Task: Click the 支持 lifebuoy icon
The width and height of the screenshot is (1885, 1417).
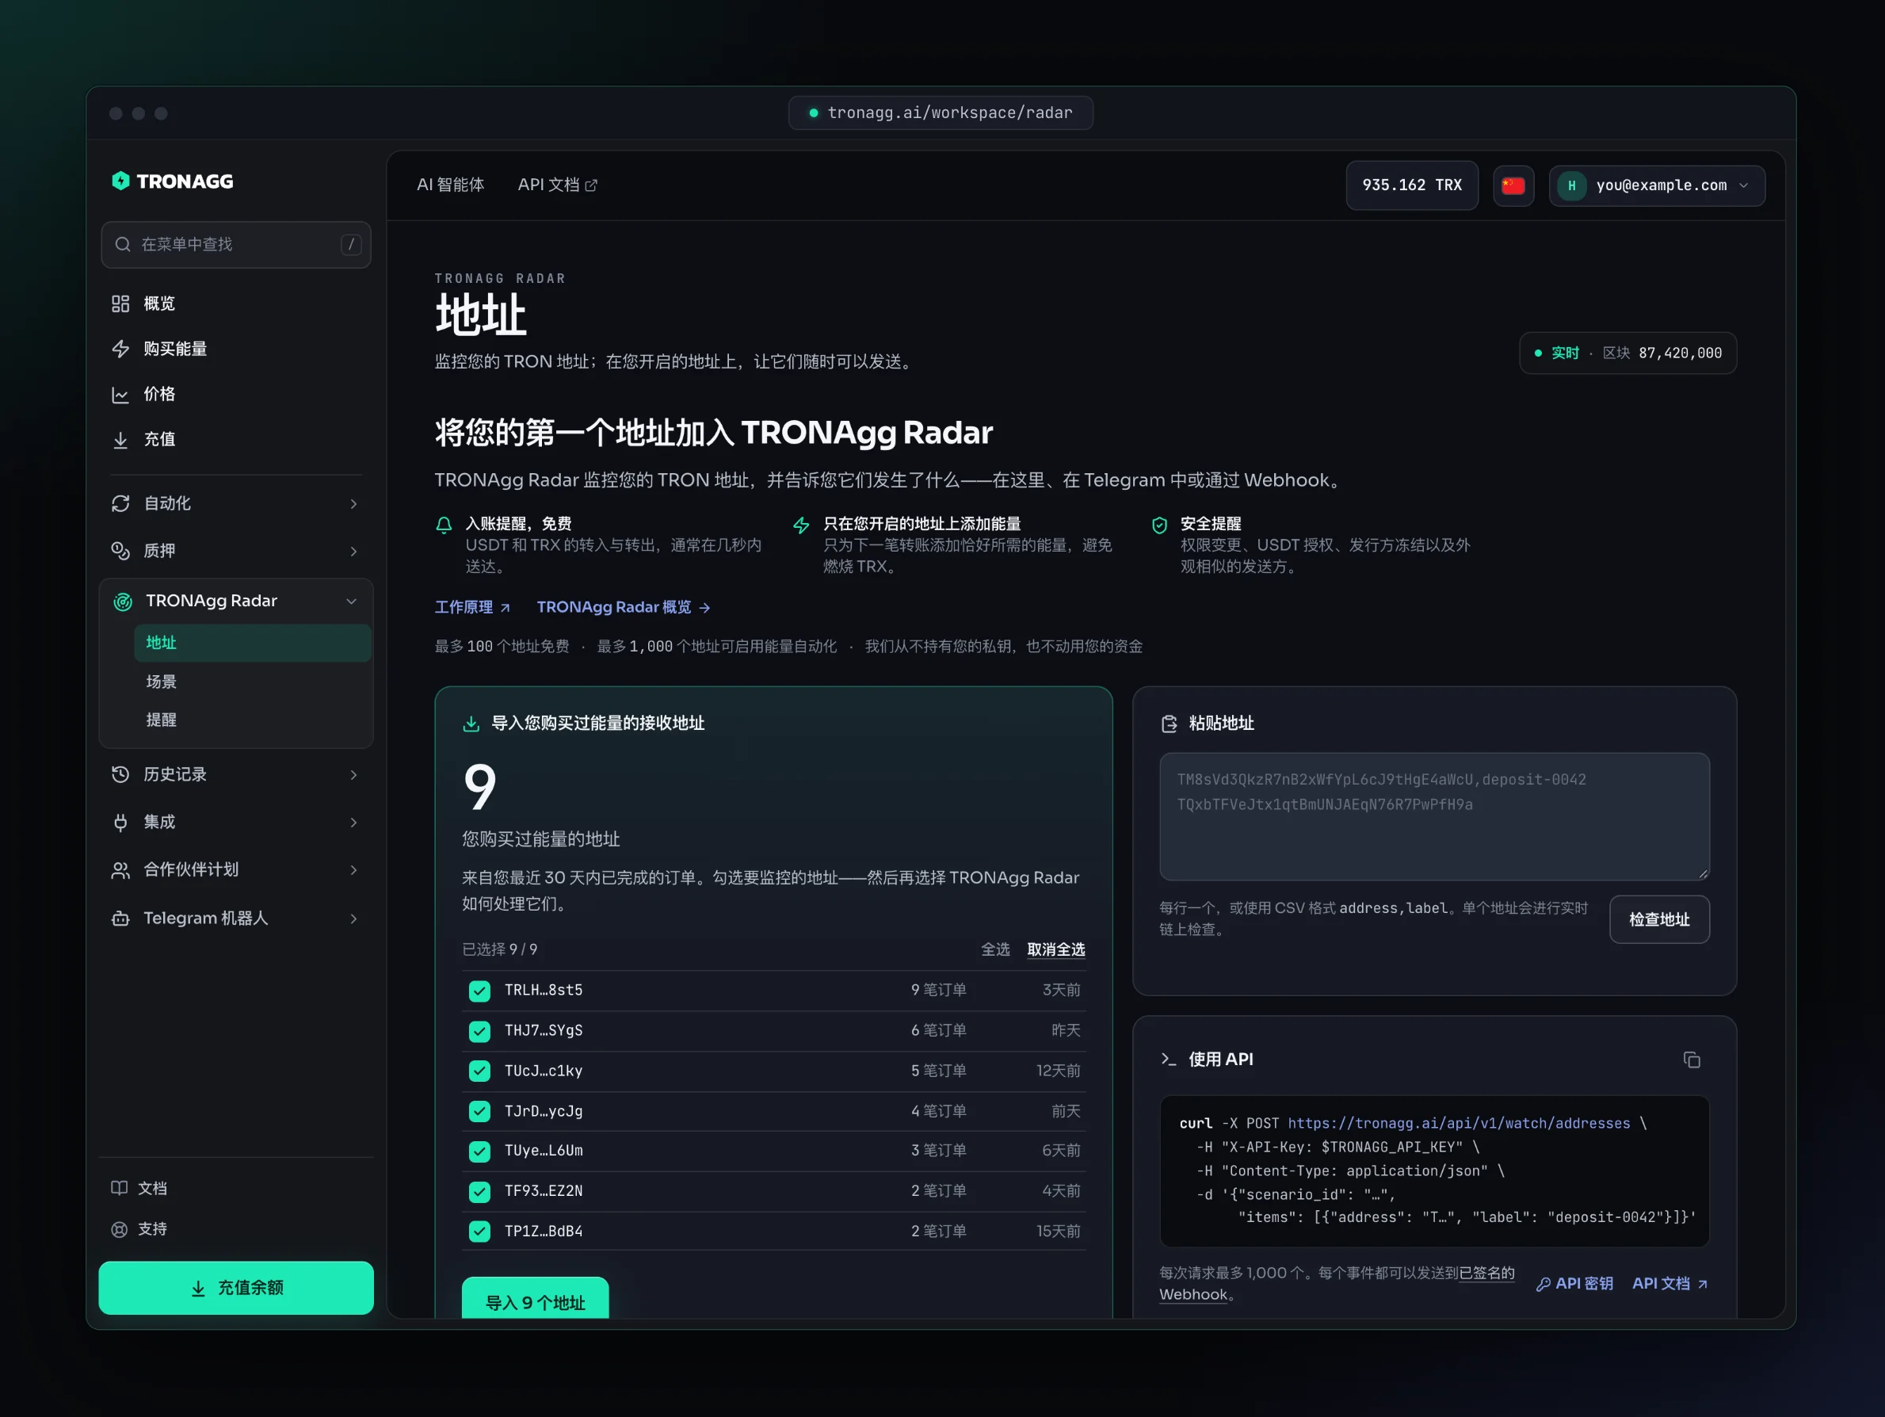Action: [x=120, y=1228]
